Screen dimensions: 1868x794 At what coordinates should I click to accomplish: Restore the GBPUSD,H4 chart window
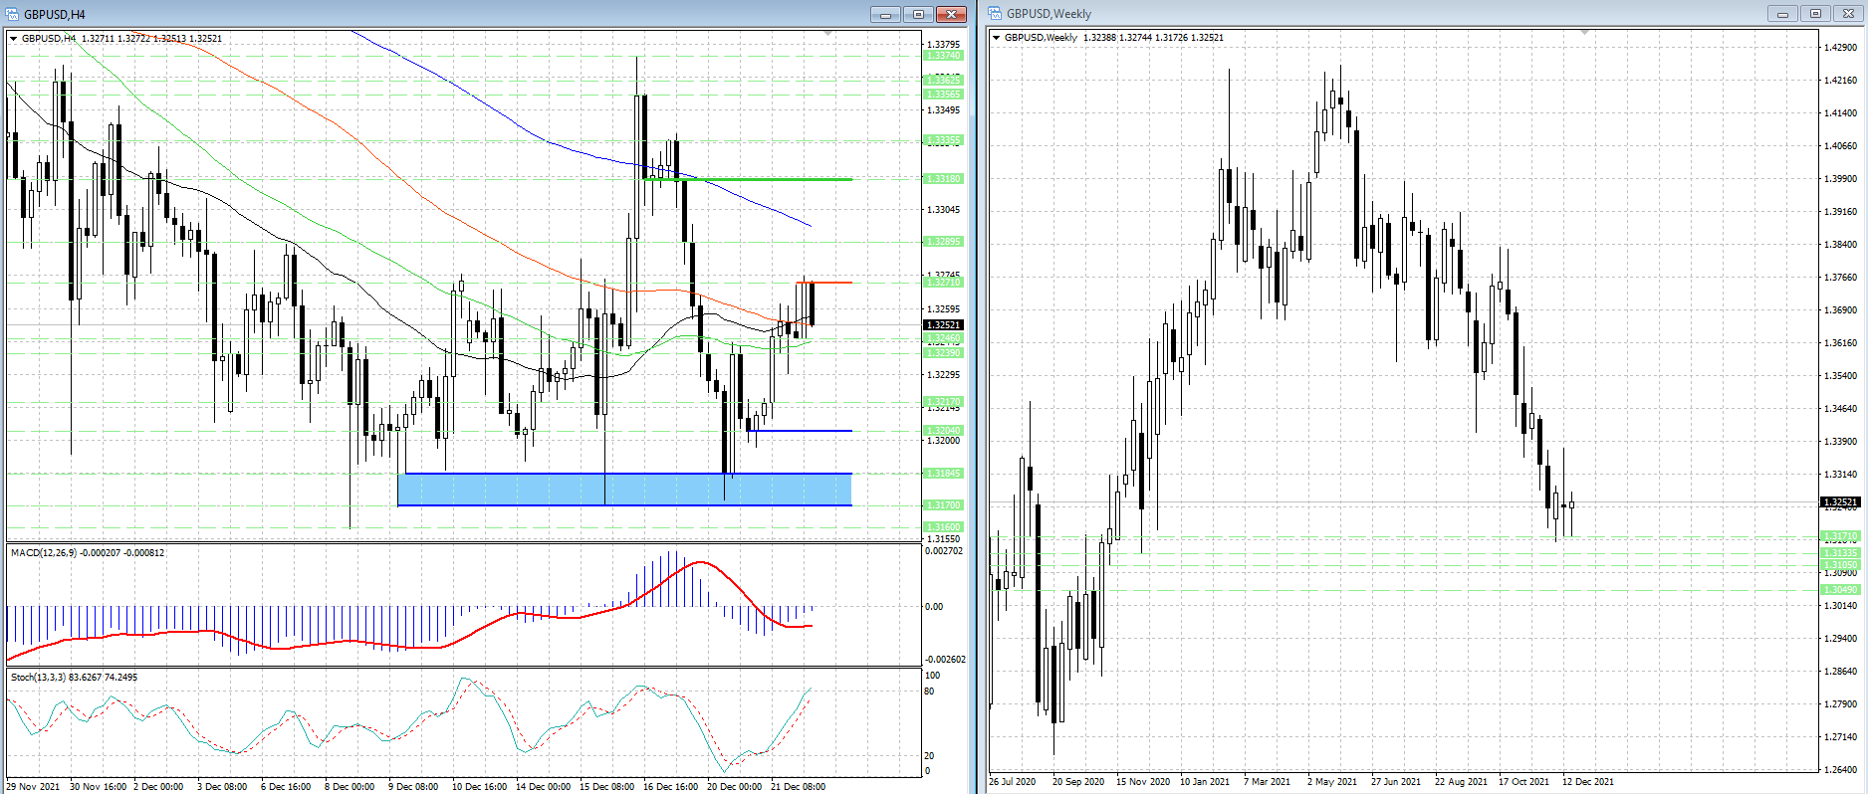coord(918,14)
